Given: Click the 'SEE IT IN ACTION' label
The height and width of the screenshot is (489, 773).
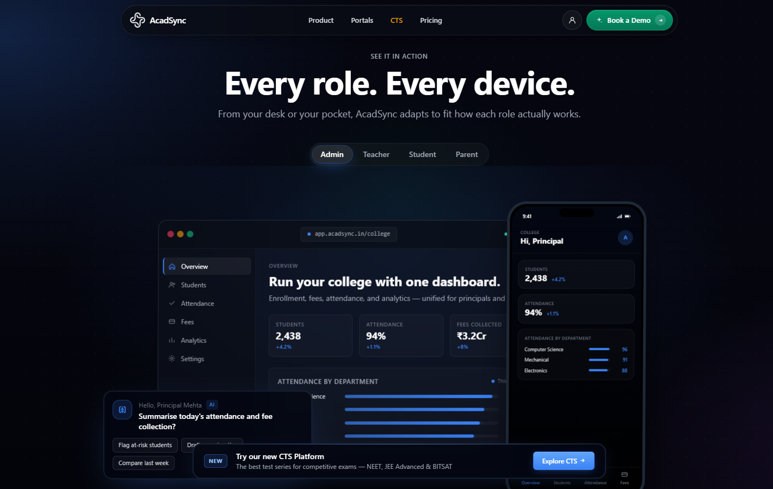Looking at the screenshot, I should 399,57.
